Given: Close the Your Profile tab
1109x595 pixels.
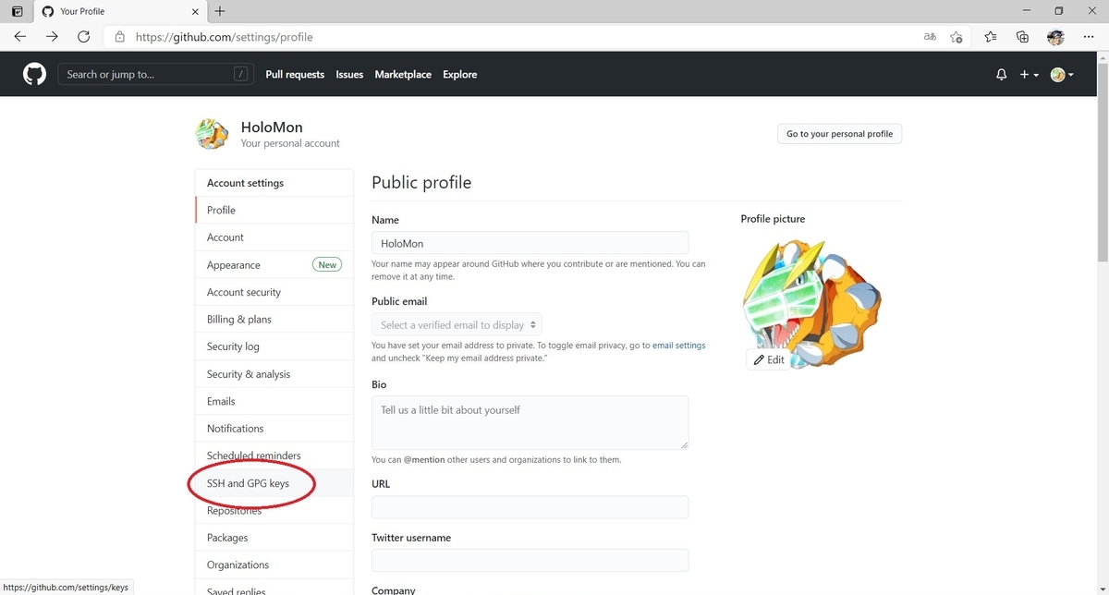Looking at the screenshot, I should click(x=195, y=11).
